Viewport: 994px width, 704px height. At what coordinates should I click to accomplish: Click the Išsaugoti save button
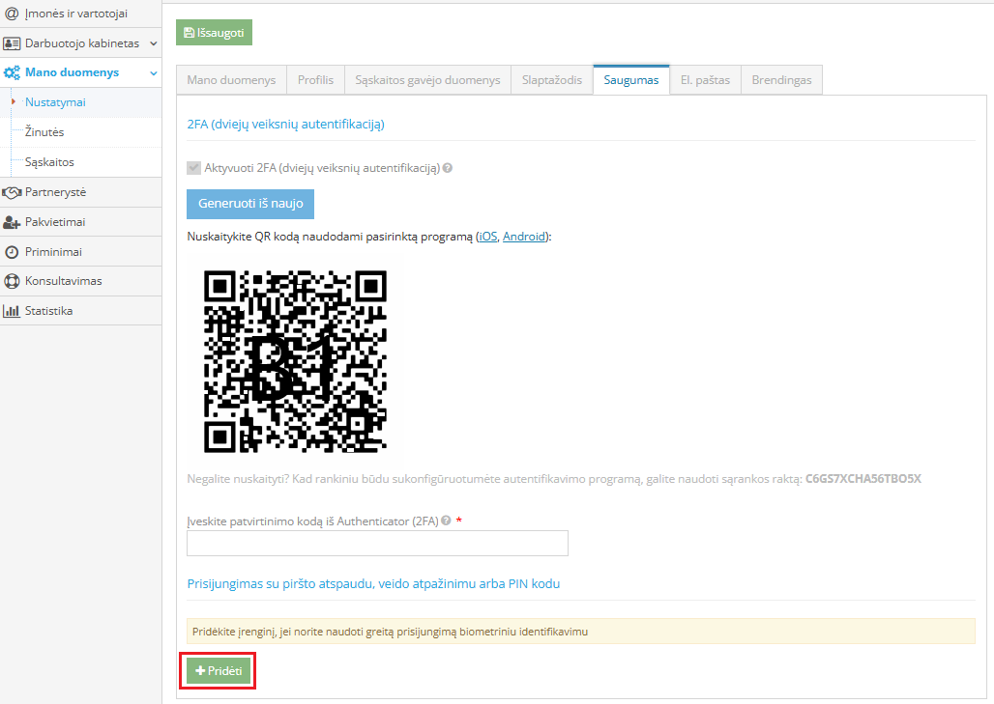pos(215,32)
